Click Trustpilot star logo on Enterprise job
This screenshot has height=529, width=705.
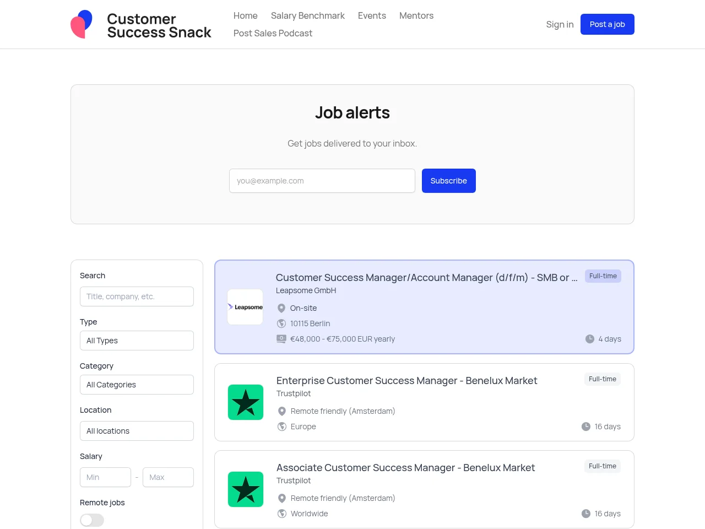point(246,402)
